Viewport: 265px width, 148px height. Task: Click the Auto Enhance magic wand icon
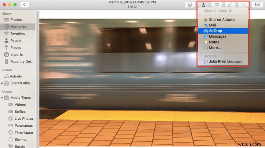[x=243, y=4]
